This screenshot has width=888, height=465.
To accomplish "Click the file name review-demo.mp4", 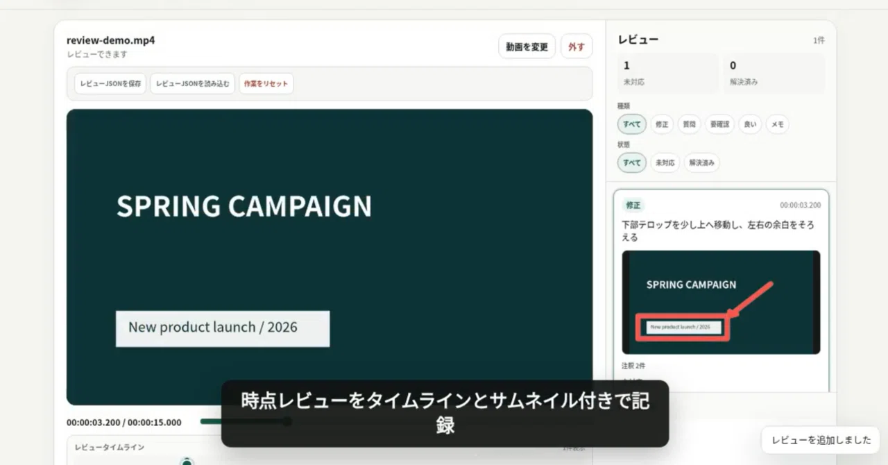I will 111,40.
